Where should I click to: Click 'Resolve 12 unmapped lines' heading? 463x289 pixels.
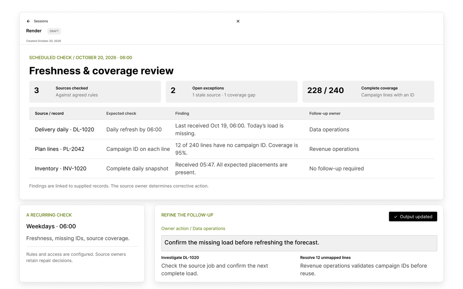[325, 258]
